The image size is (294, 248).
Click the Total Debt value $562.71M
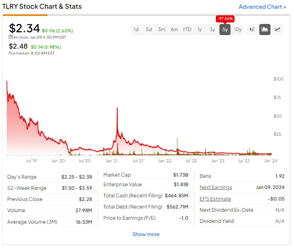178,207
